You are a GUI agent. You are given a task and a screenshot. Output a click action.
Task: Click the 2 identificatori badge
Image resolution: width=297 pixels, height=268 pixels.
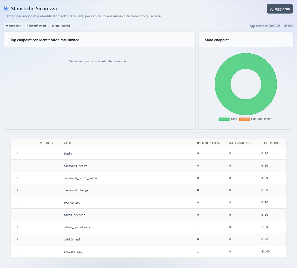click(36, 26)
